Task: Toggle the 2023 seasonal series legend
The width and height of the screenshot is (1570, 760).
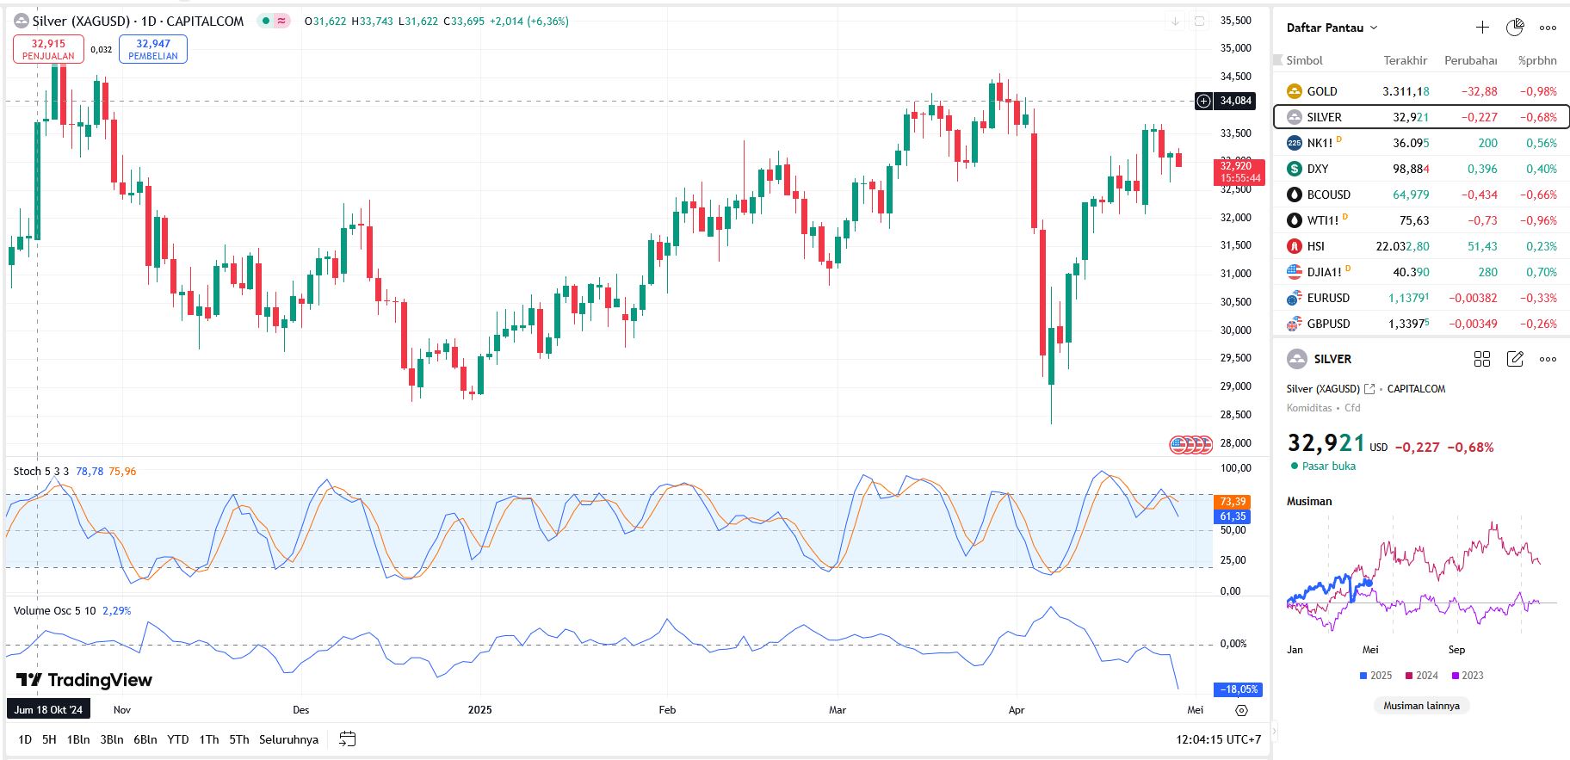Action: coord(1468,676)
